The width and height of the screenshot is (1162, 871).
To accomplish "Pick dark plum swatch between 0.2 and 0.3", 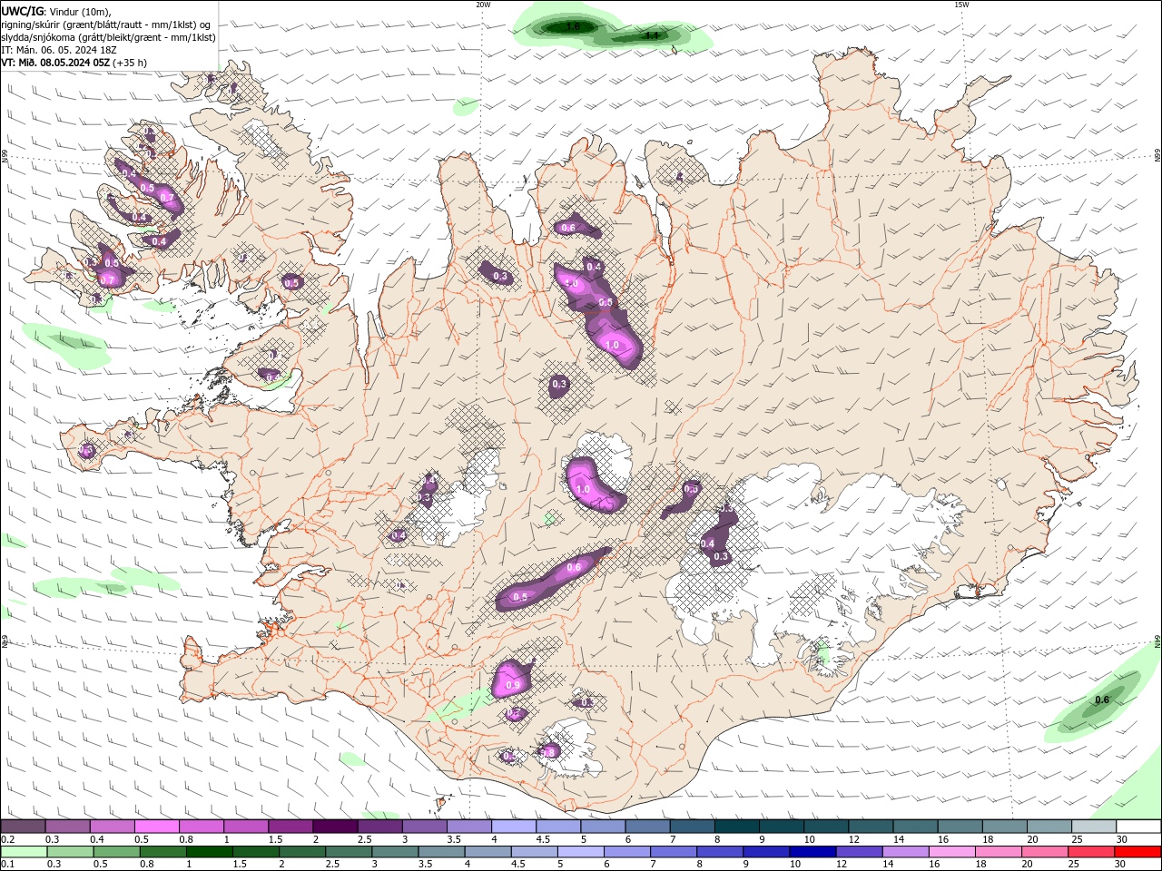I will click(x=23, y=827).
